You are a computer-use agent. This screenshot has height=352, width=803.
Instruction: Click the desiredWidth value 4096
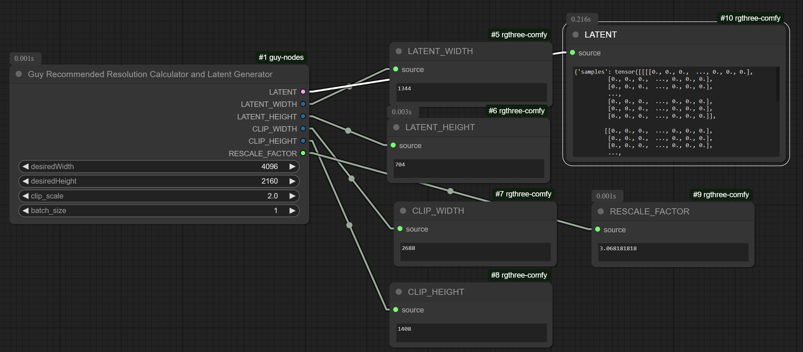click(270, 166)
